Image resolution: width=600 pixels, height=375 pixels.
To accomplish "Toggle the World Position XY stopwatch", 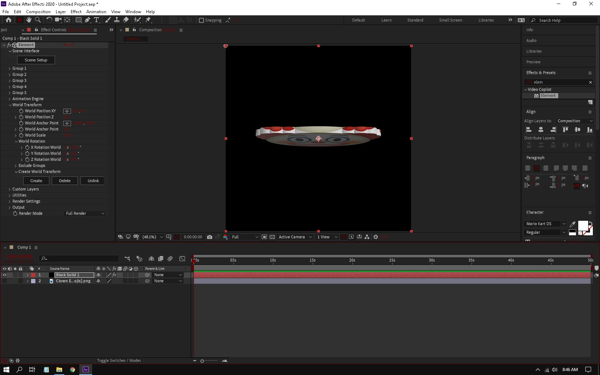I will (21, 111).
